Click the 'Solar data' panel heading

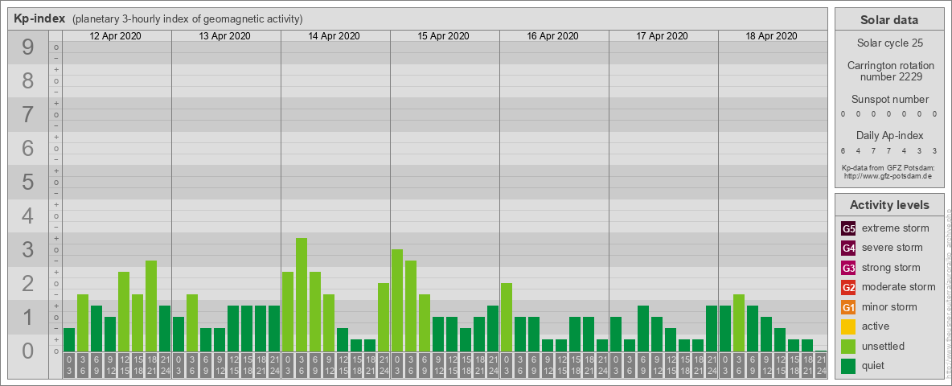pyautogui.click(x=889, y=20)
